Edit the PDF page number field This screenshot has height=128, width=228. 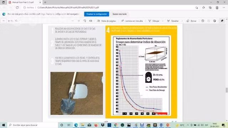[4, 21]
